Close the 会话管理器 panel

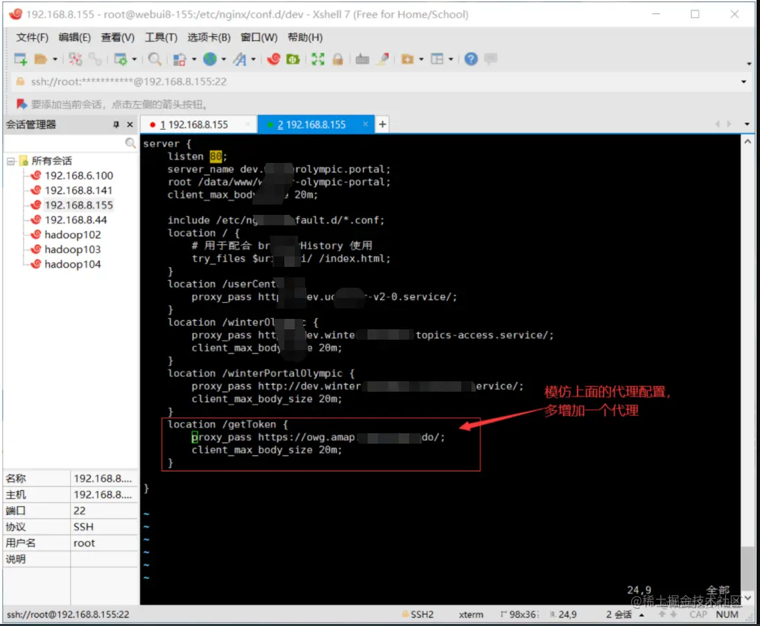point(130,125)
